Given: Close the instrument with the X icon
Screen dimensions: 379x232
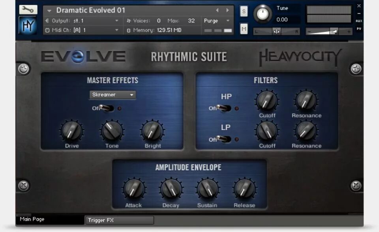Looking at the screenshot, I should (x=359, y=6).
